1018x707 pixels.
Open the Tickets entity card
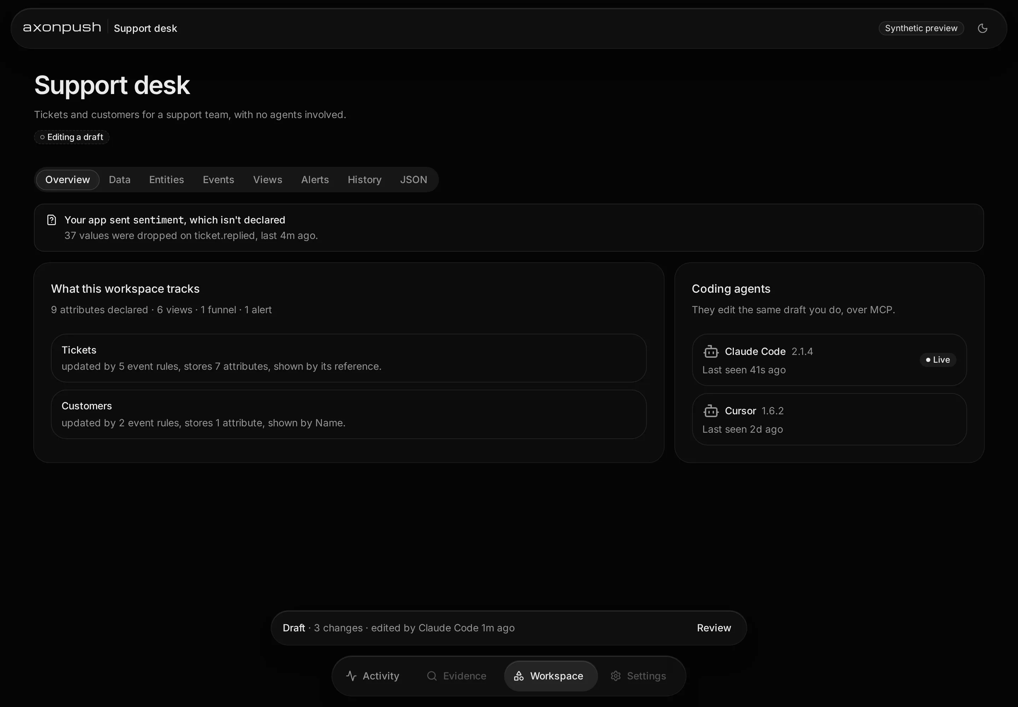point(349,358)
